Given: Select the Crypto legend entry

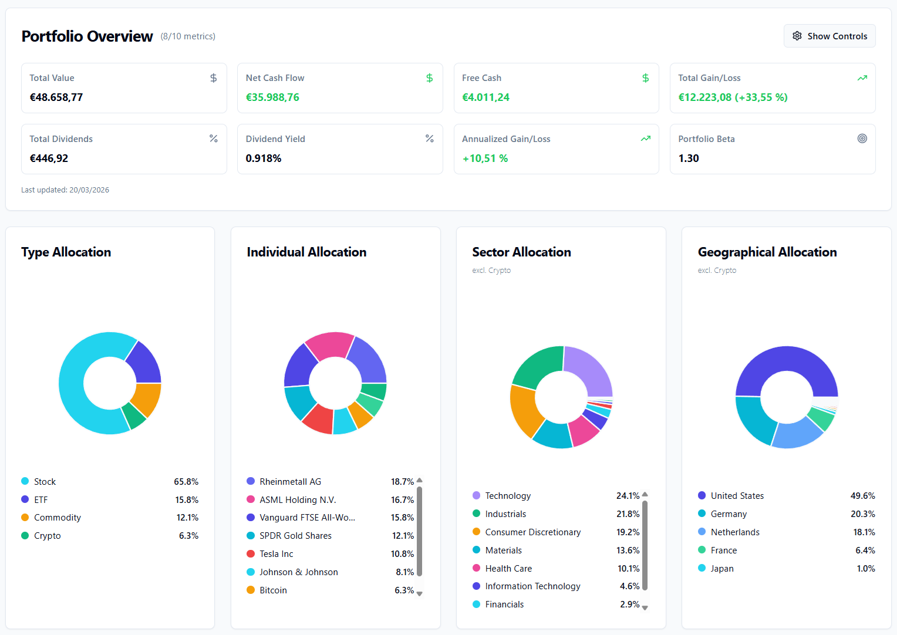Looking at the screenshot, I should tap(110, 535).
